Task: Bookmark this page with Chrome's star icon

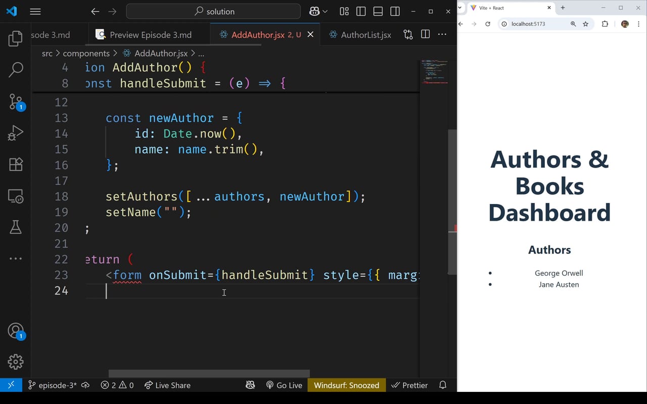Action: [586, 24]
